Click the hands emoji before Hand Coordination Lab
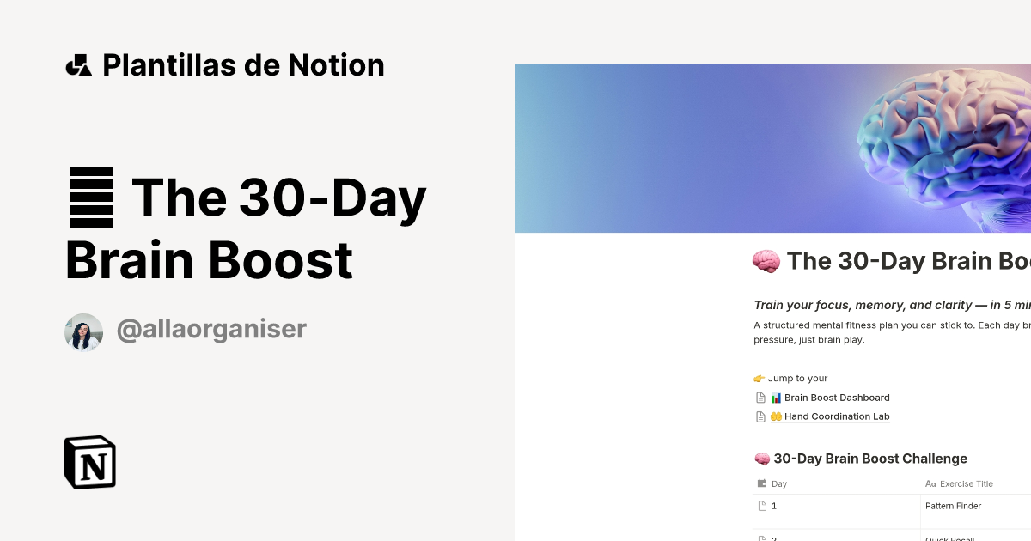The height and width of the screenshot is (541, 1031). click(776, 416)
